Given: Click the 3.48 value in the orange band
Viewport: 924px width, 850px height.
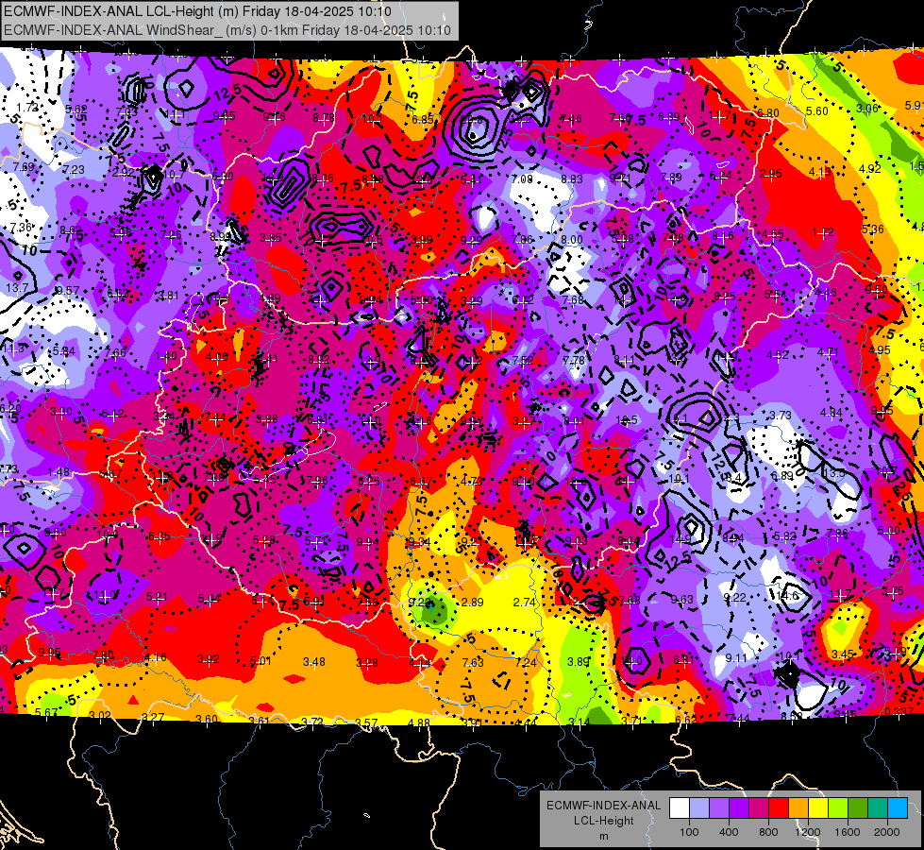Looking at the screenshot, I should pyautogui.click(x=314, y=662).
